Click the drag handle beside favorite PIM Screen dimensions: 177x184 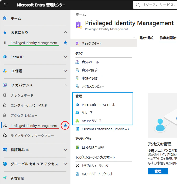coord(5,43)
